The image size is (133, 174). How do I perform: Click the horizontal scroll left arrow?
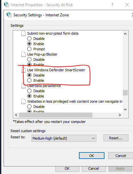tap(16, 115)
